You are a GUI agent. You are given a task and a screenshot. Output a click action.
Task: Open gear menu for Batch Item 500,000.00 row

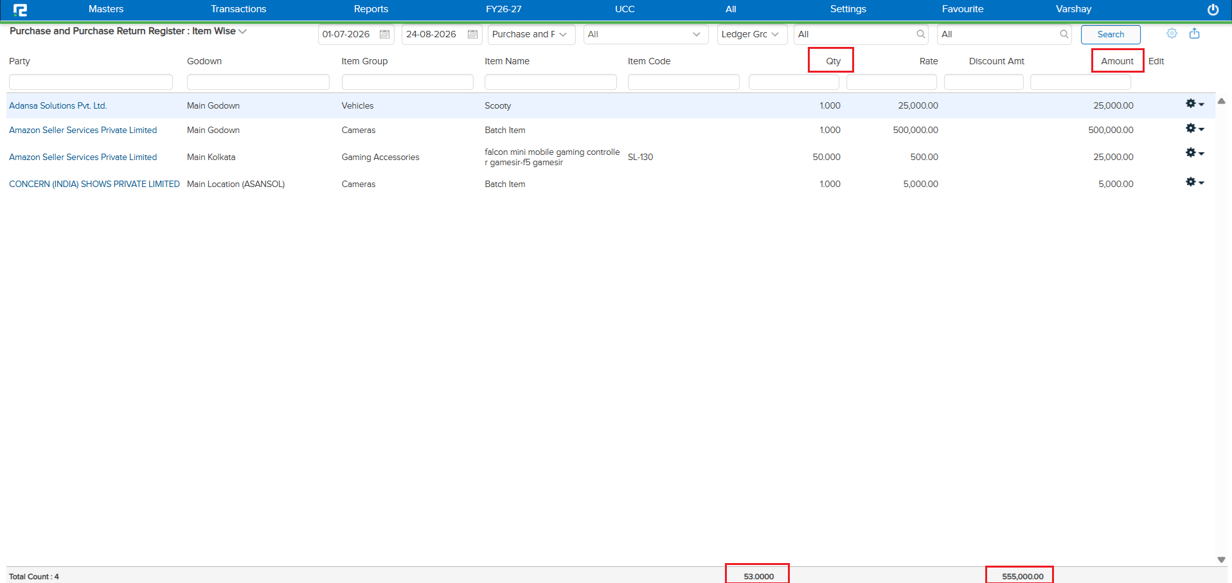tap(1195, 129)
